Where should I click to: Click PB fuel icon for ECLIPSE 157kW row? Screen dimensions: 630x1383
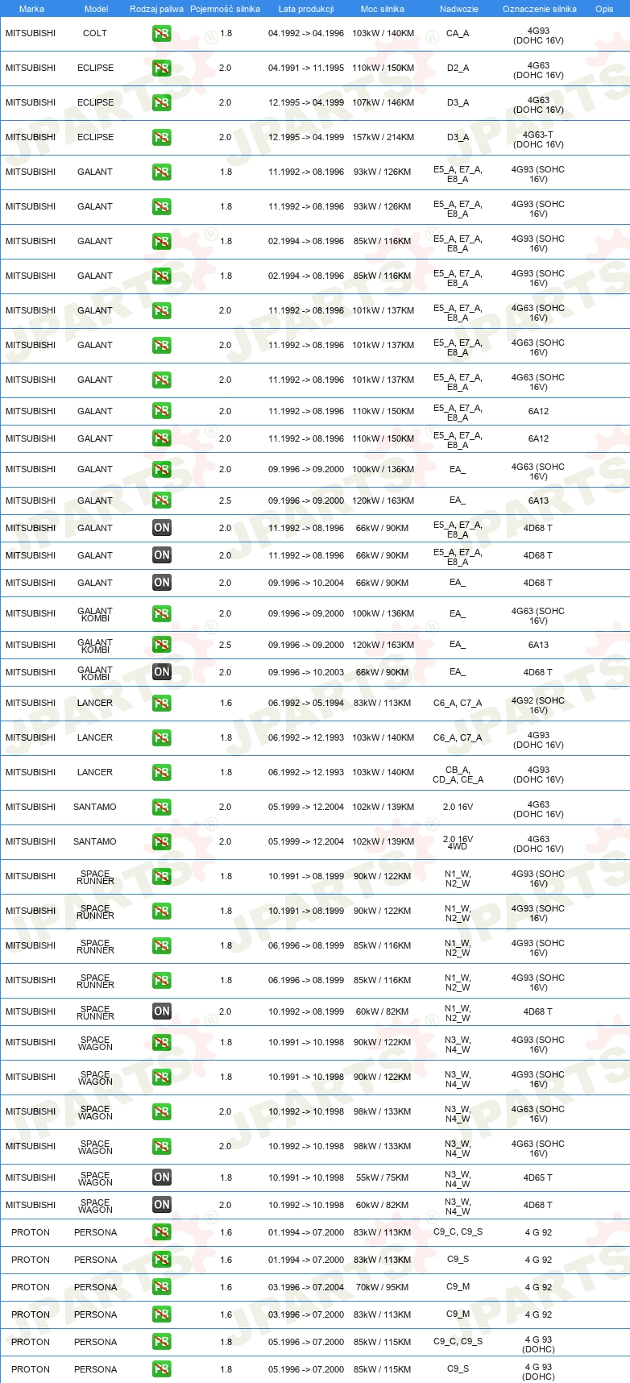(161, 138)
